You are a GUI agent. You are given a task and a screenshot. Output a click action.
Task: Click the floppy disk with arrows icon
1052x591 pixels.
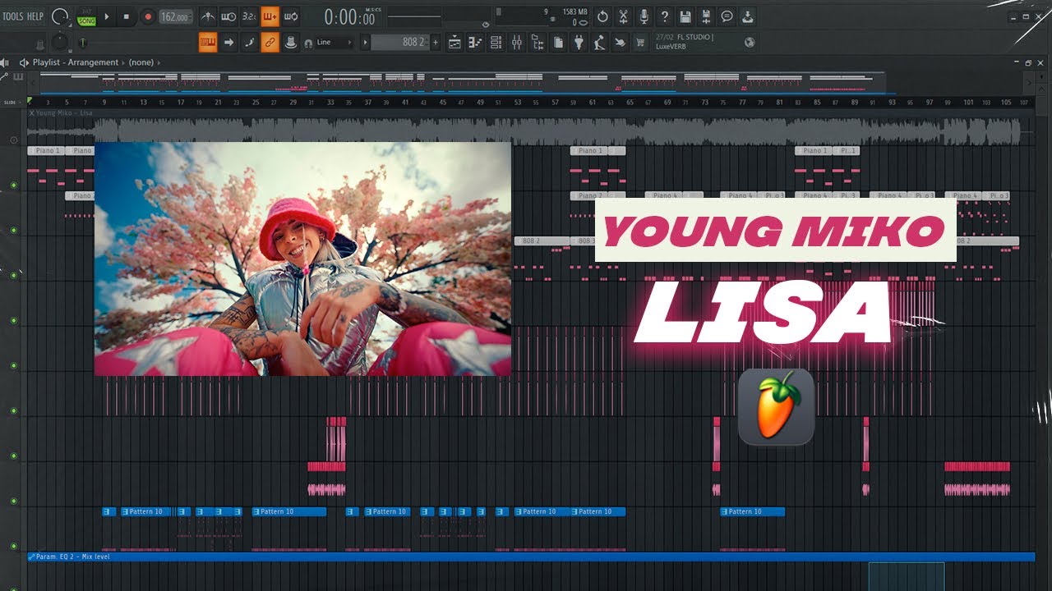tap(706, 16)
